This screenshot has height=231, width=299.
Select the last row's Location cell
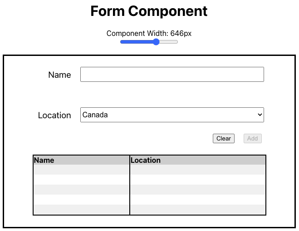point(198,210)
